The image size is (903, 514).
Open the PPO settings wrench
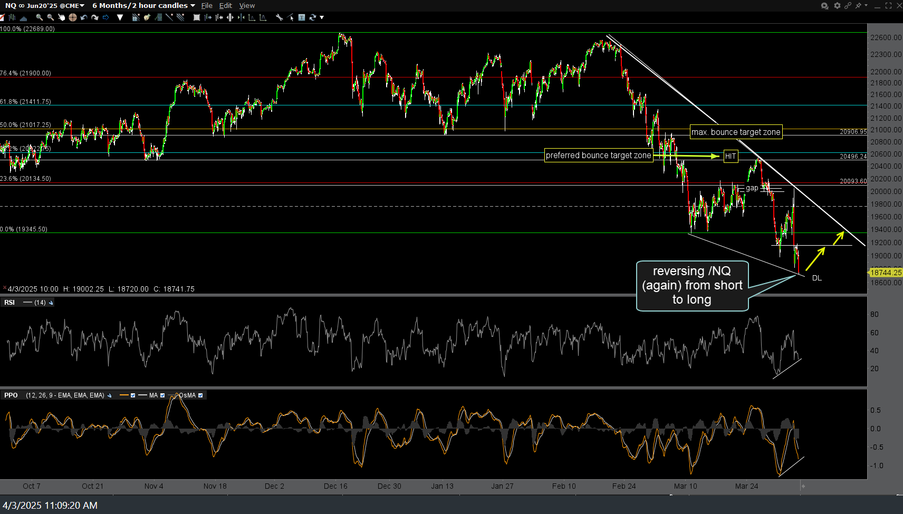pyautogui.click(x=110, y=395)
